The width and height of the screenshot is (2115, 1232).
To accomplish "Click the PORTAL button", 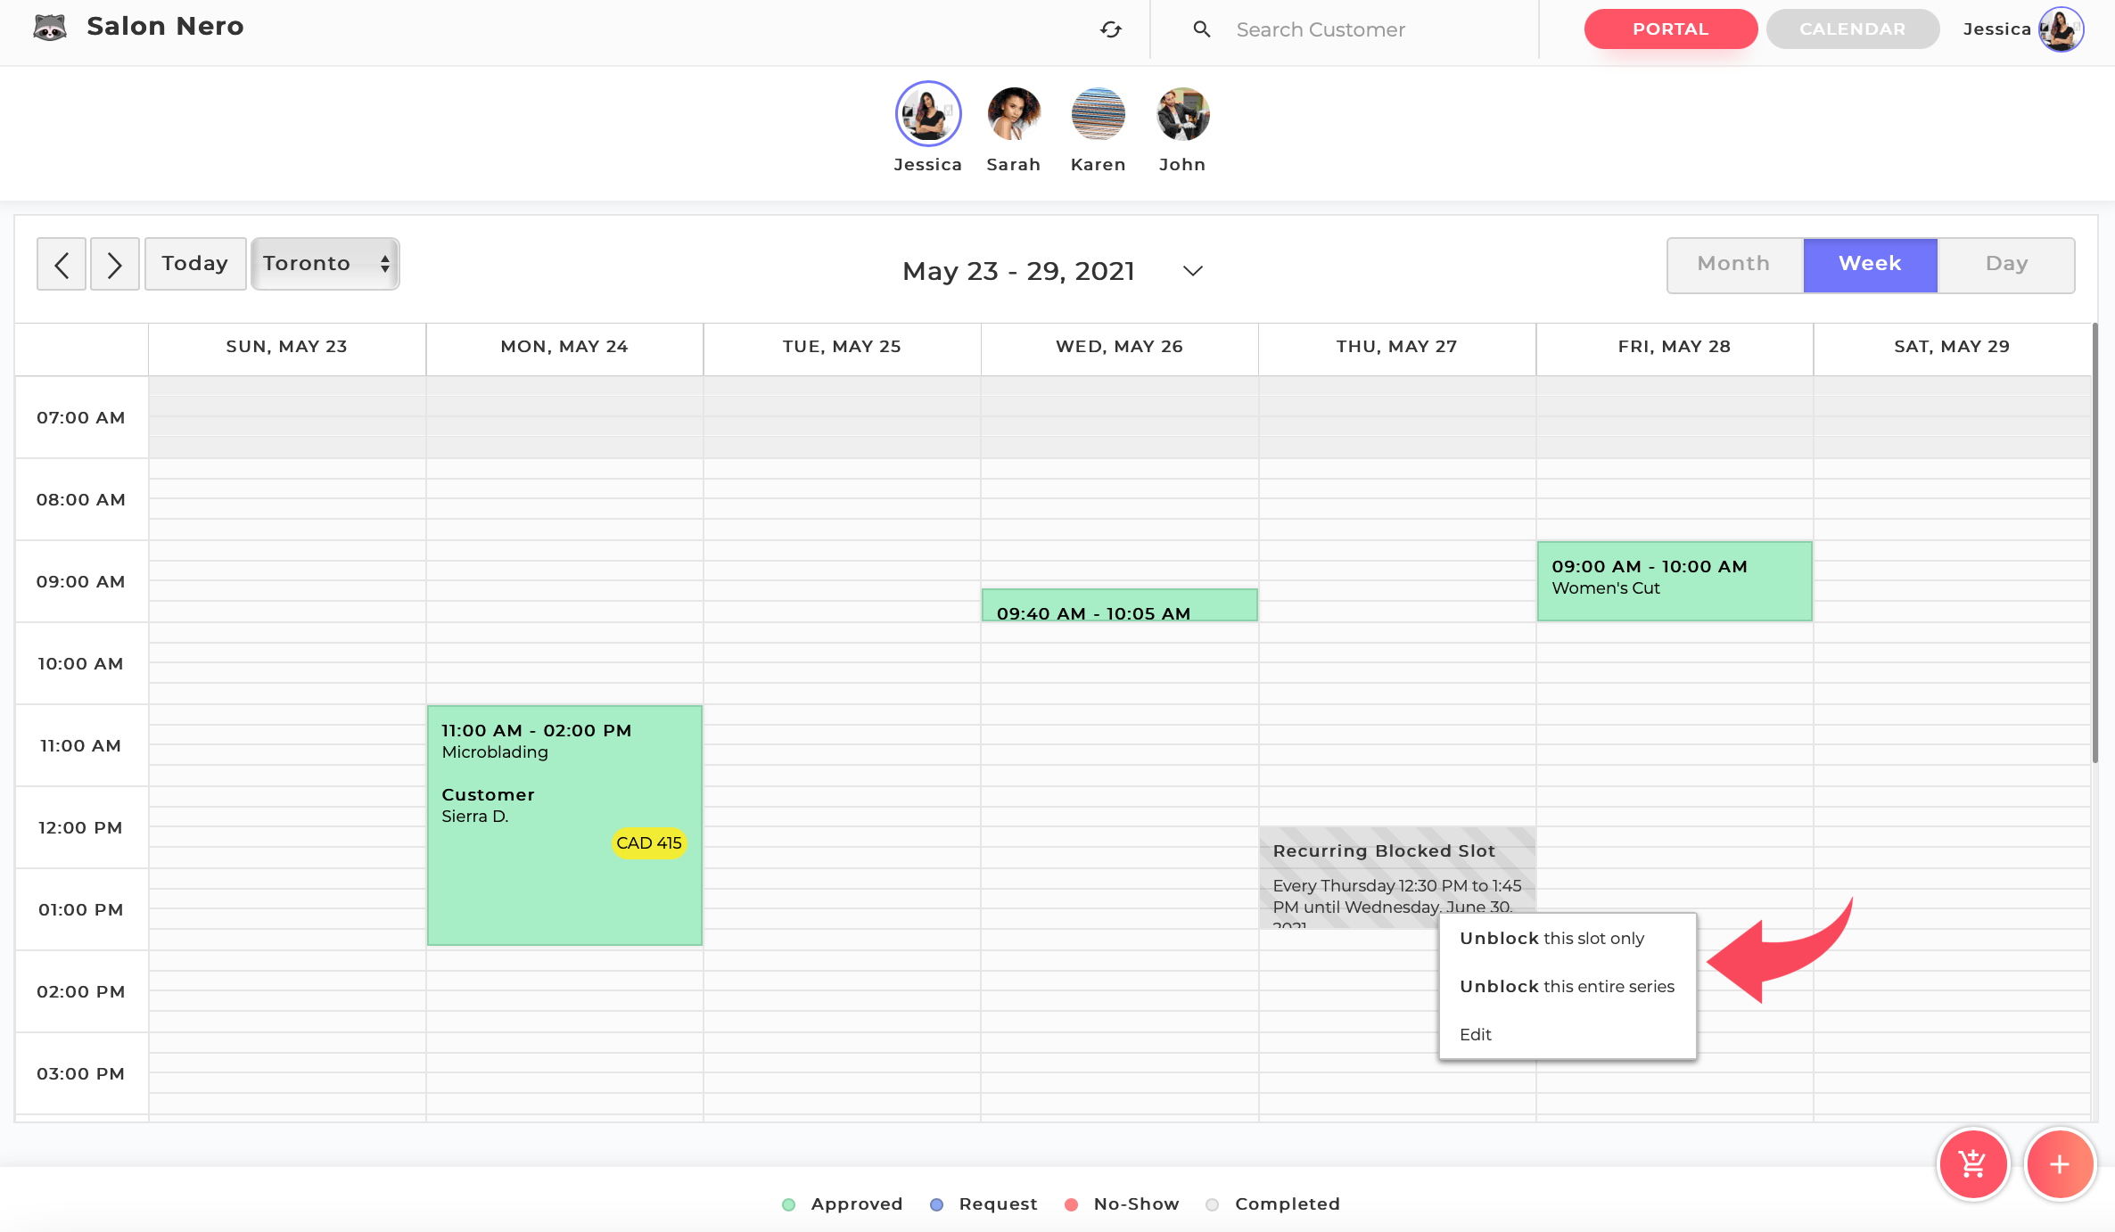I will (1670, 29).
